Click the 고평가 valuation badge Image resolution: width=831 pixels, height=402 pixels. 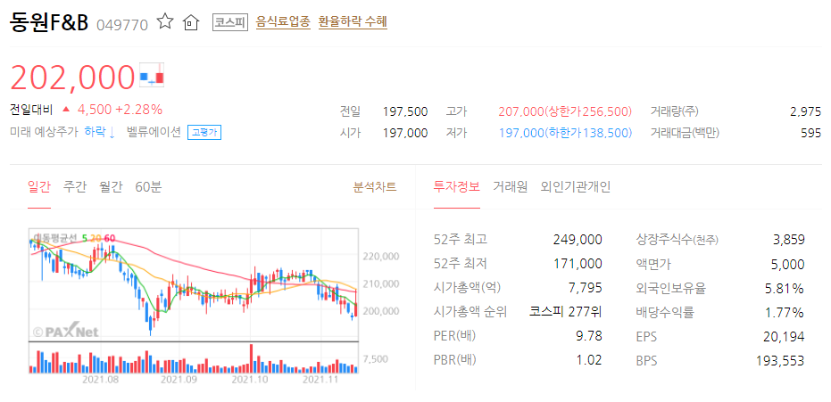tap(204, 132)
